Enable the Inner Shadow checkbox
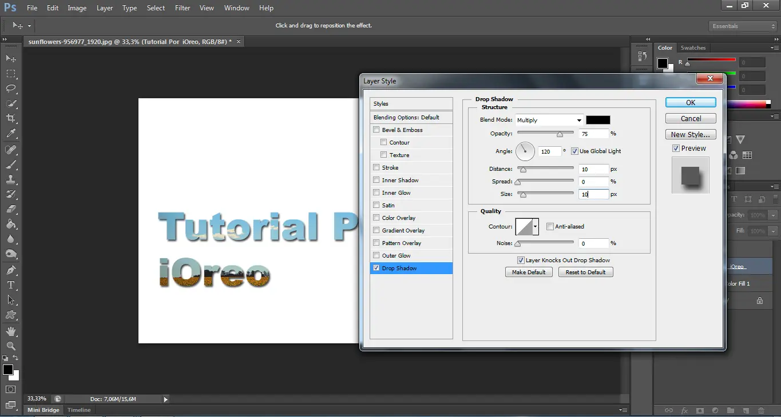This screenshot has width=781, height=417. [376, 180]
